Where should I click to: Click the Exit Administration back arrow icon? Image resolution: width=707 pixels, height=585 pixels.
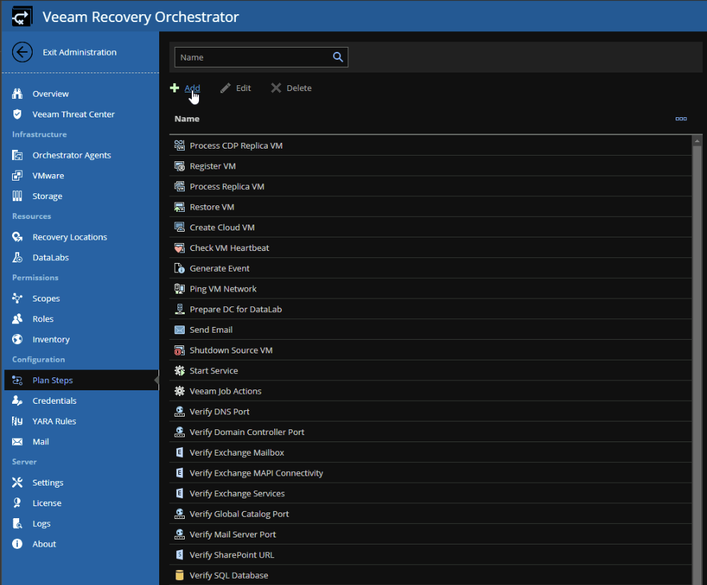click(22, 53)
